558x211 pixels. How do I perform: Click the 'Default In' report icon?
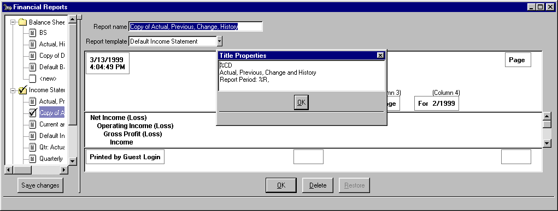(x=33, y=135)
